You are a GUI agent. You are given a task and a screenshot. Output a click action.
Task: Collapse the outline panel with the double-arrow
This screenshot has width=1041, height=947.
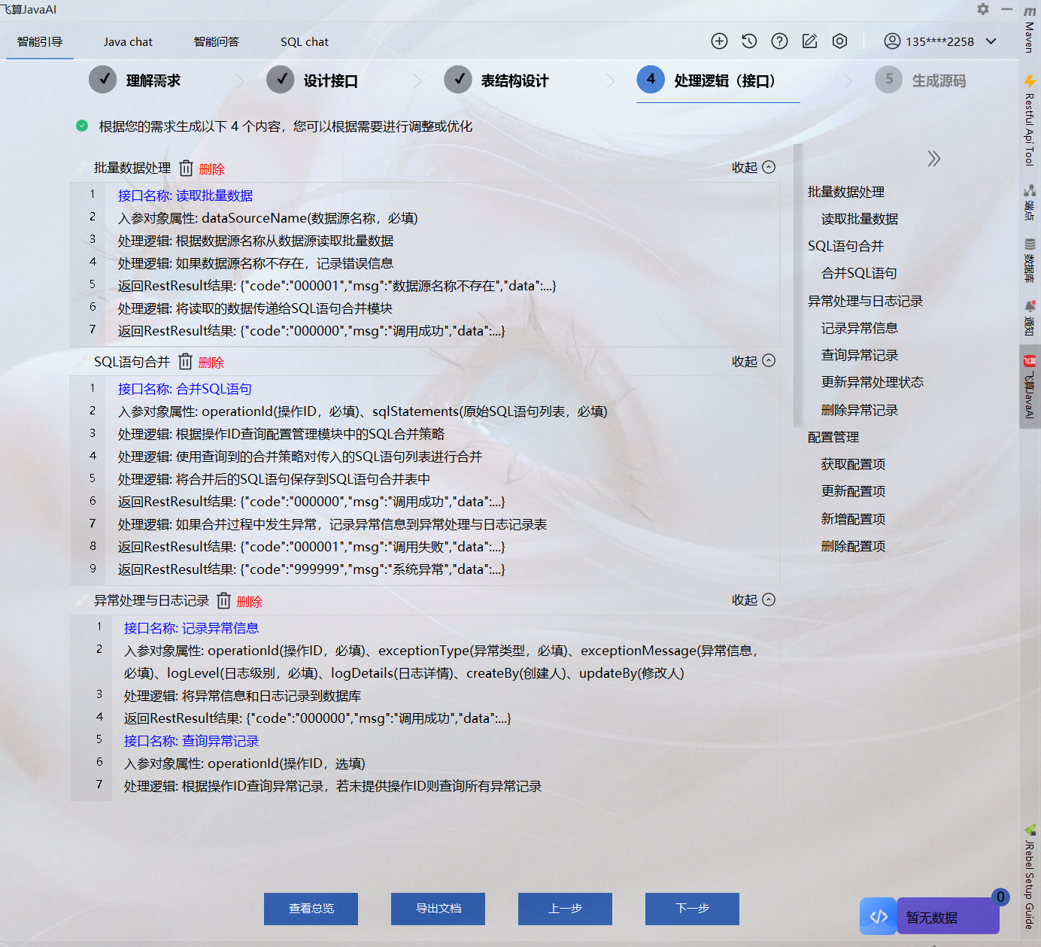(934, 159)
